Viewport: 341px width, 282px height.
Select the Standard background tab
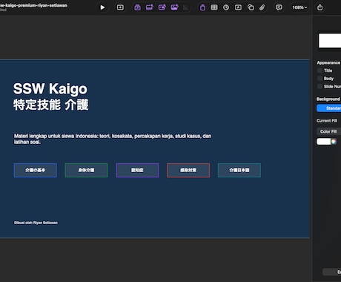(329, 108)
